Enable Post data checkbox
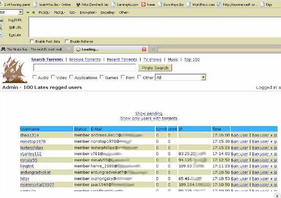The width and height of the screenshot is (281, 198). [32, 41]
